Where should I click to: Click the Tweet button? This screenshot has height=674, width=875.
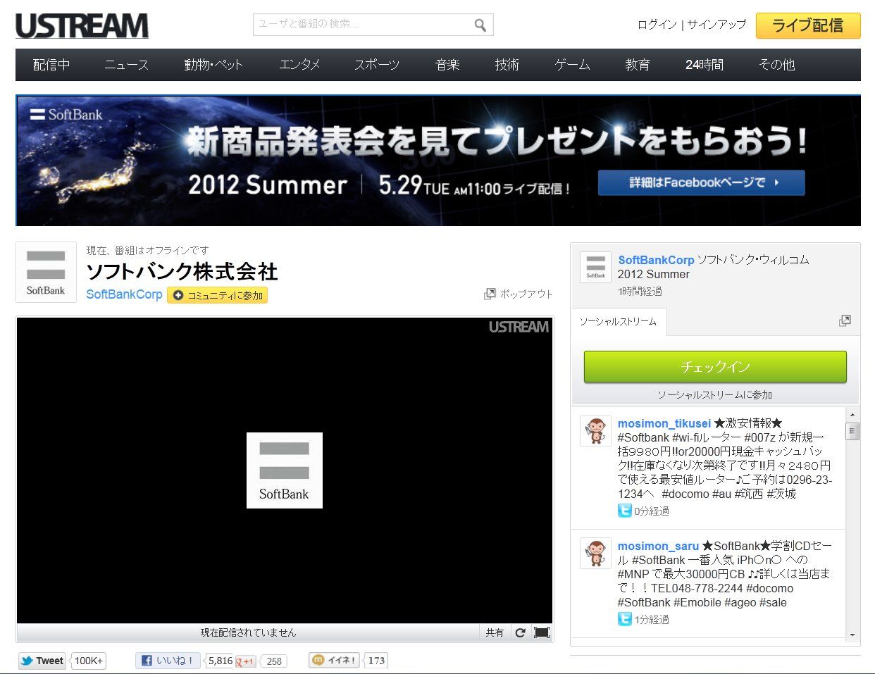(42, 661)
